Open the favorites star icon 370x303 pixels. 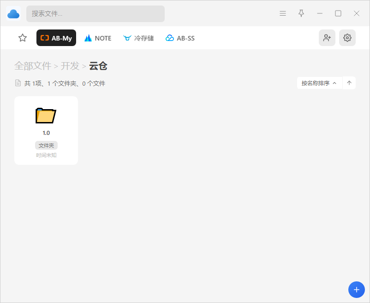click(23, 38)
